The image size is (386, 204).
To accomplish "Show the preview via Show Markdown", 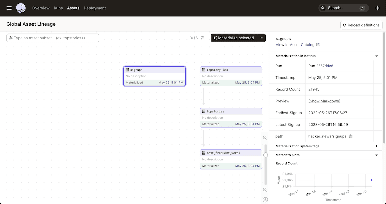I will tap(324, 101).
